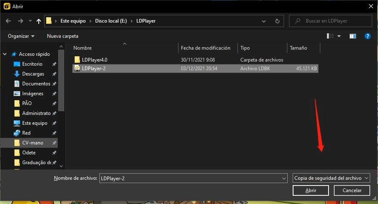Click the sidebar scroll down arrow

tap(61, 166)
